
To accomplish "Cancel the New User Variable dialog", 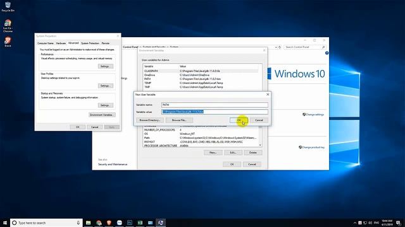I will [x=259, y=120].
